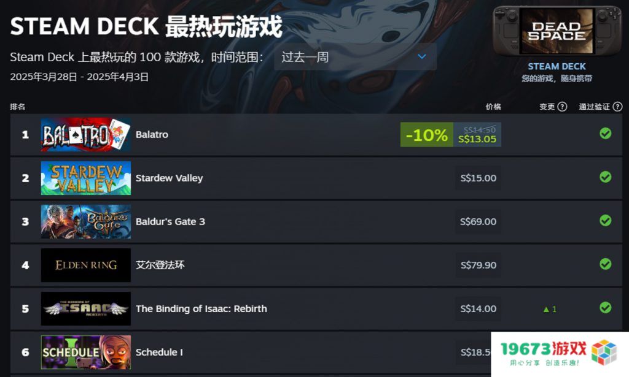Screen dimensions: 629x377
Task: Click the Schedule I game thumbnail
Action: 86,352
